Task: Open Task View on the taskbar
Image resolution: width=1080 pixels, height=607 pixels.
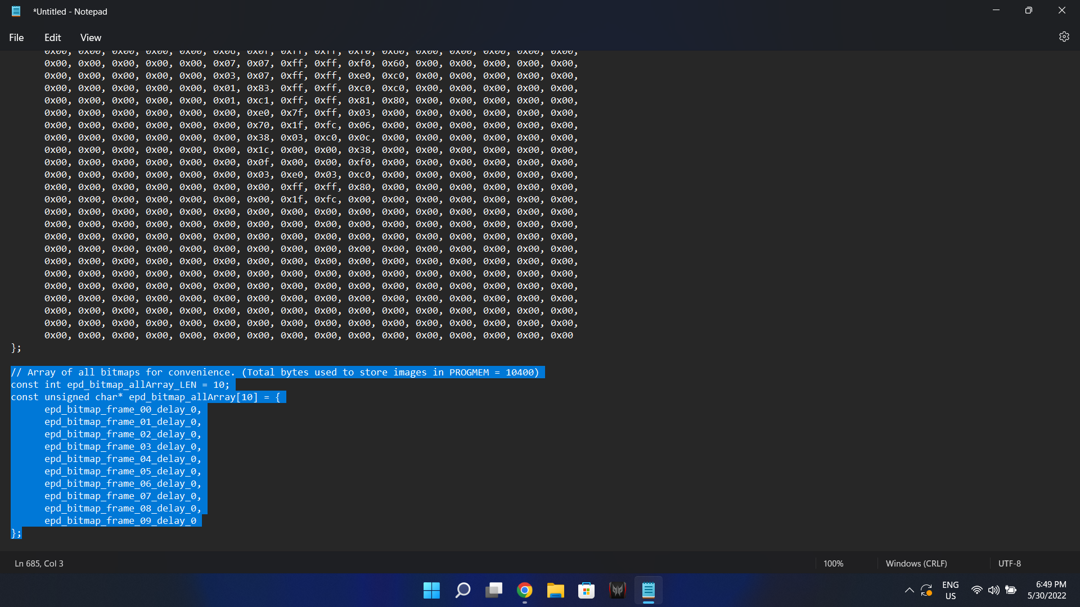Action: click(x=493, y=590)
